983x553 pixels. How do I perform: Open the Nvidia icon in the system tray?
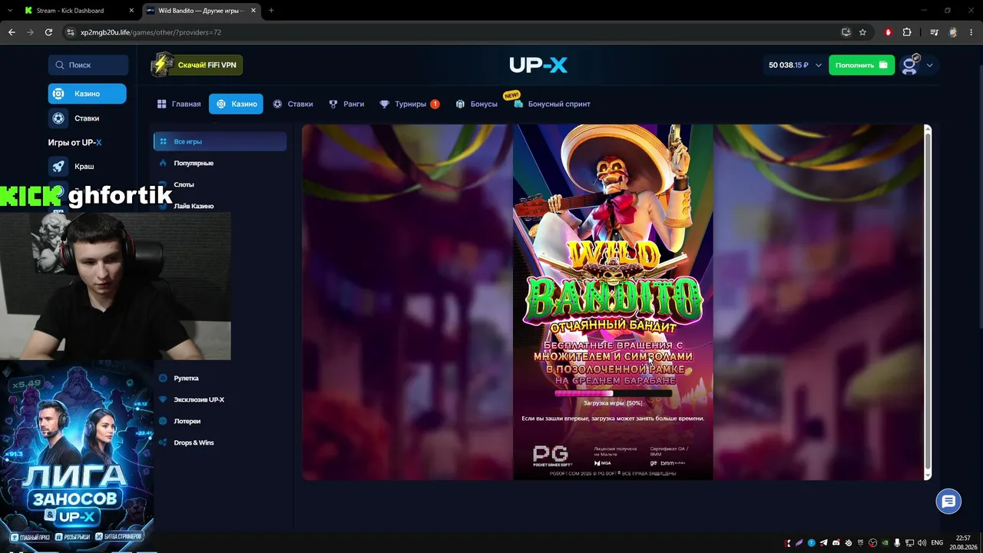pos(885,543)
